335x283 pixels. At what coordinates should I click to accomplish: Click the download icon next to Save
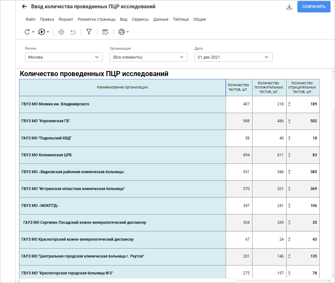pyautogui.click(x=289, y=7)
